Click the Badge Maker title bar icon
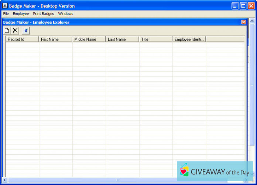Viewport: 257px width, 185px height. coord(5,6)
